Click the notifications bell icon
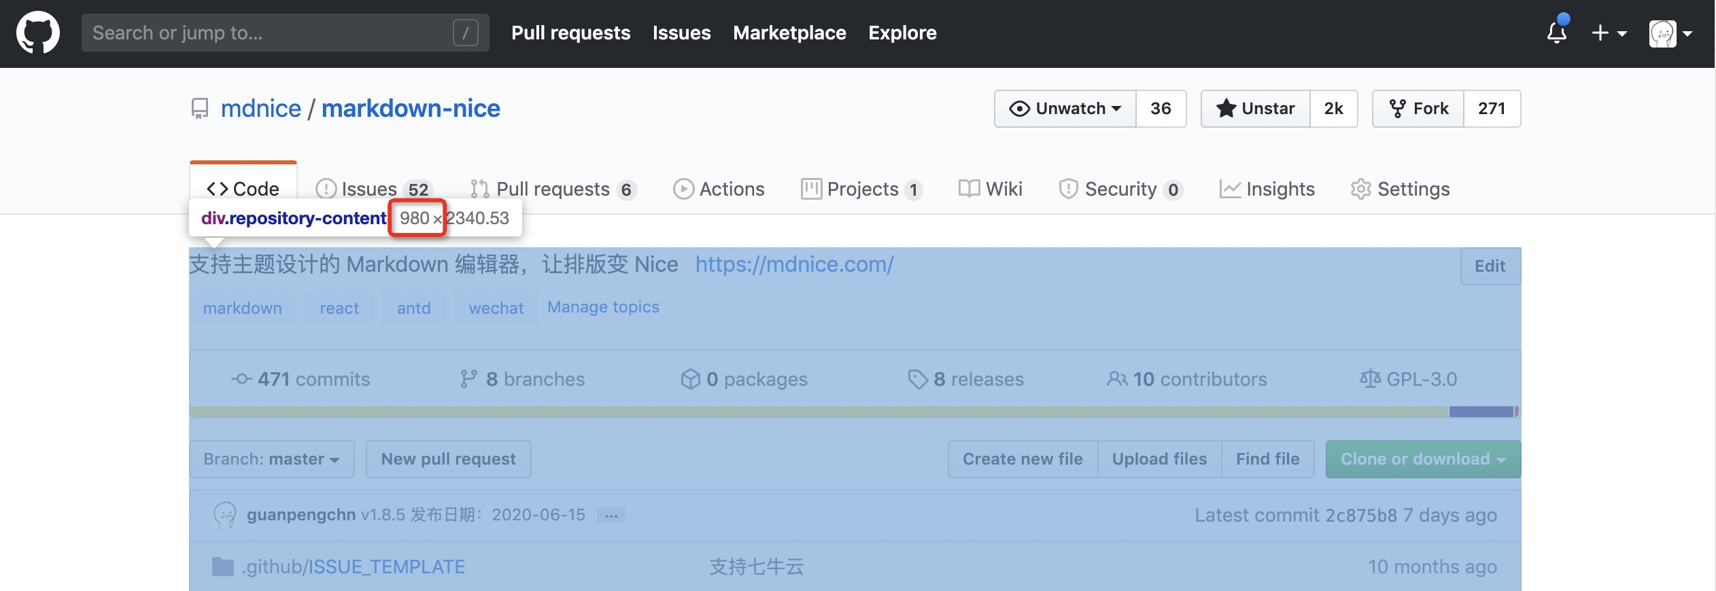The height and width of the screenshot is (591, 1716). (1557, 32)
